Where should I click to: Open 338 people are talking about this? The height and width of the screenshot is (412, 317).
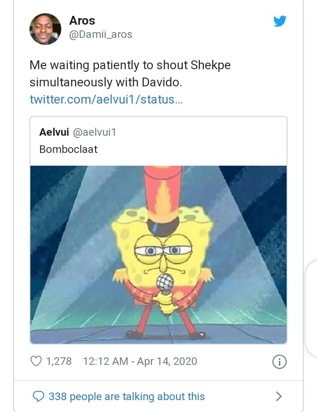127,396
